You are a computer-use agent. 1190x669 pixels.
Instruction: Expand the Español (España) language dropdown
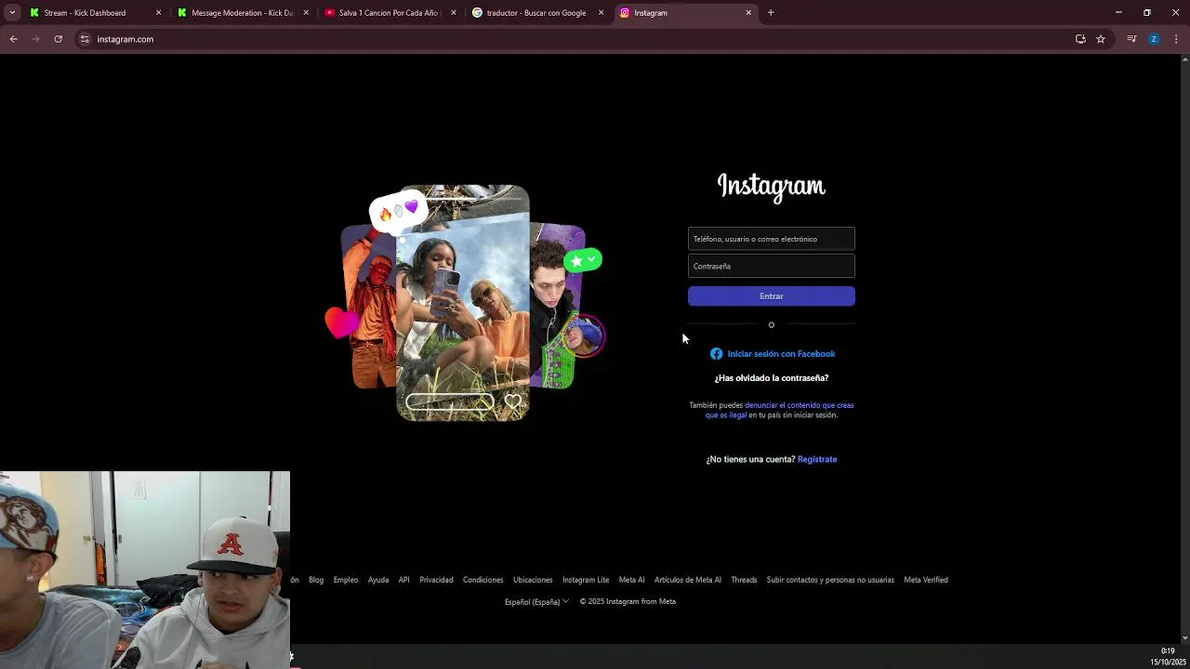click(x=536, y=602)
